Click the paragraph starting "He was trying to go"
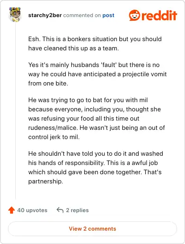Image resolution: width=185 pixels, height=244 pixels. click(97, 118)
